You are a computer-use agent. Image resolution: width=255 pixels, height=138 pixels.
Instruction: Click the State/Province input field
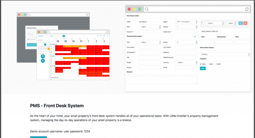186,57
